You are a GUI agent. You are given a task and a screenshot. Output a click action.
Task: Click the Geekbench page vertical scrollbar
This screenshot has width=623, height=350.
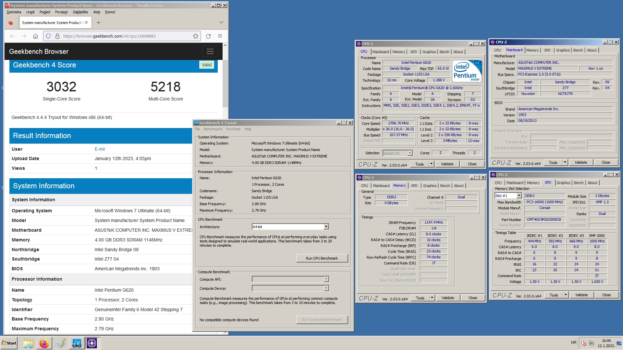click(x=225, y=83)
